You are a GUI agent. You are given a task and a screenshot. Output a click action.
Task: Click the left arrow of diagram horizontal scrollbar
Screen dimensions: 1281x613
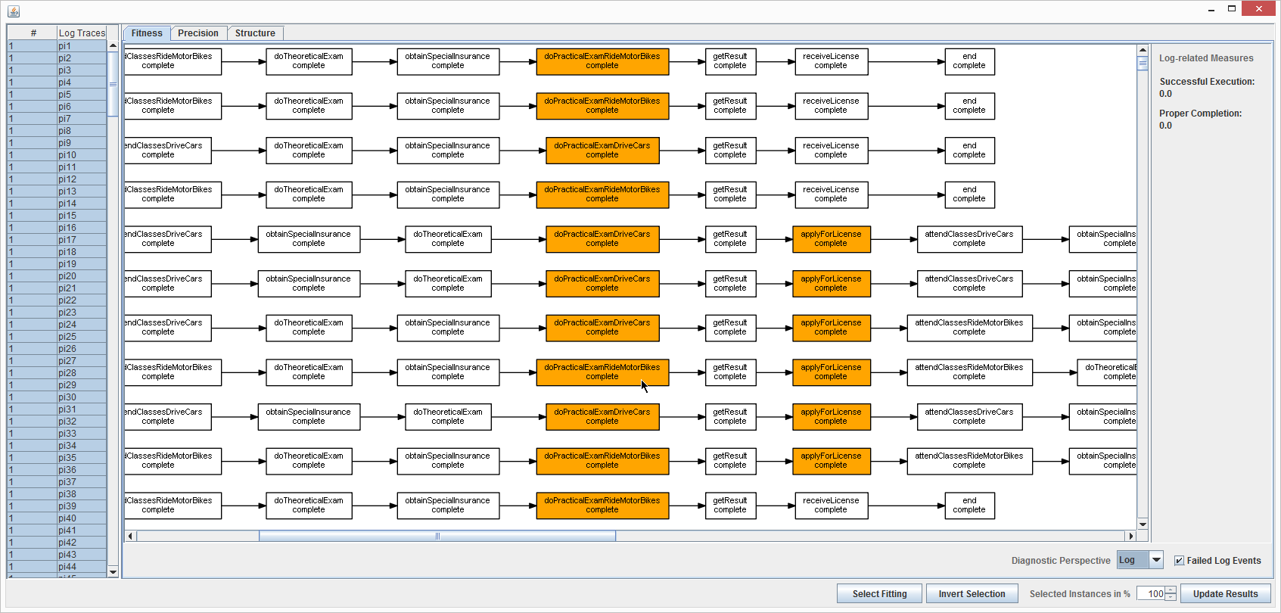(131, 536)
